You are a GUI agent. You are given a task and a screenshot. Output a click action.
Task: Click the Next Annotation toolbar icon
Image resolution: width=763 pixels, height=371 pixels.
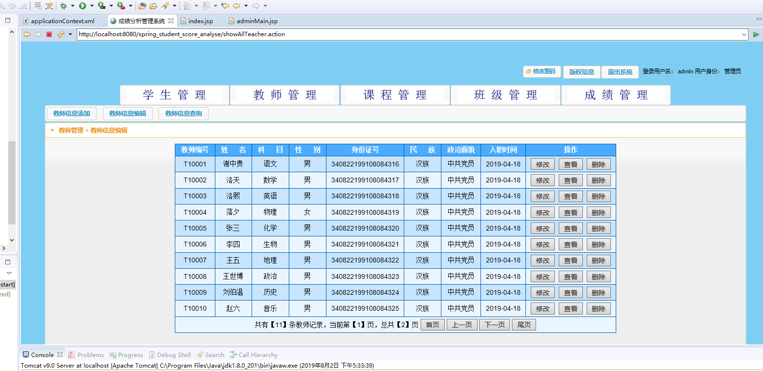(x=187, y=6)
